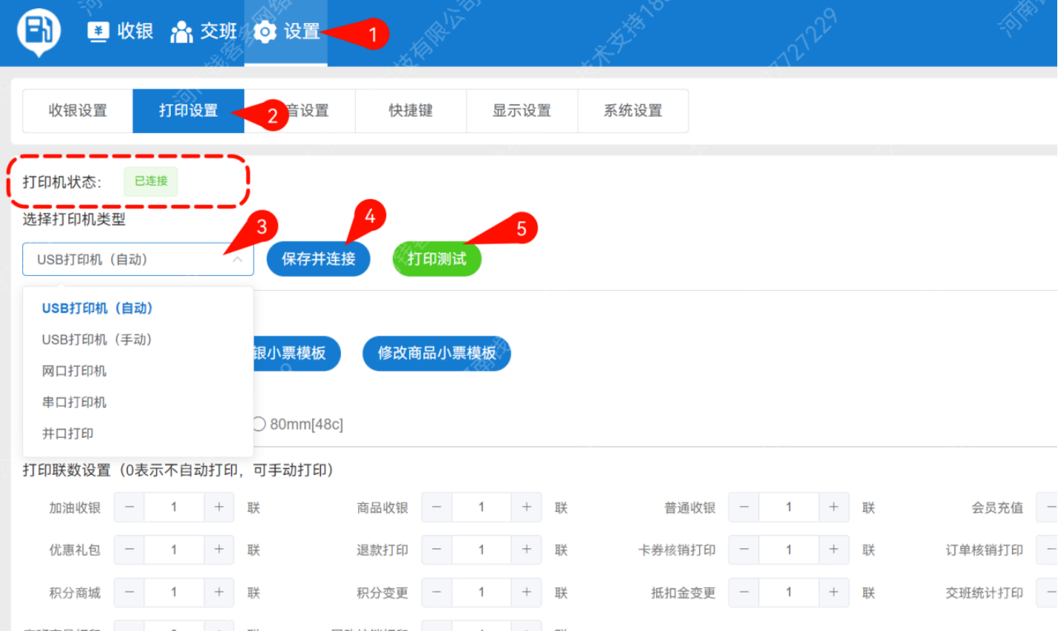Click the 交班统计打印 label
The height and width of the screenshot is (631, 1058).
point(984,593)
